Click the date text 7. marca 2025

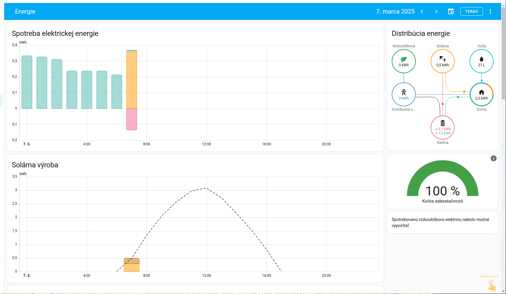click(x=395, y=11)
